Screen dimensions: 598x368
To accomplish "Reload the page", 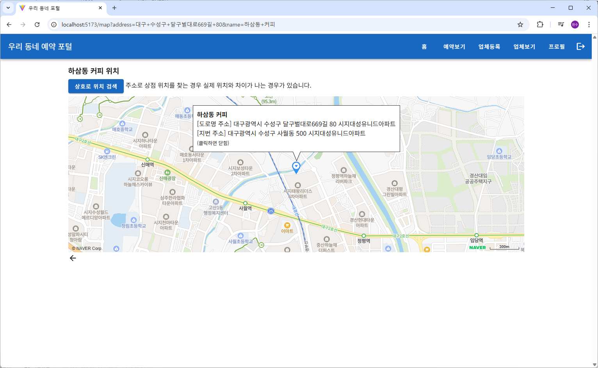I will (37, 25).
